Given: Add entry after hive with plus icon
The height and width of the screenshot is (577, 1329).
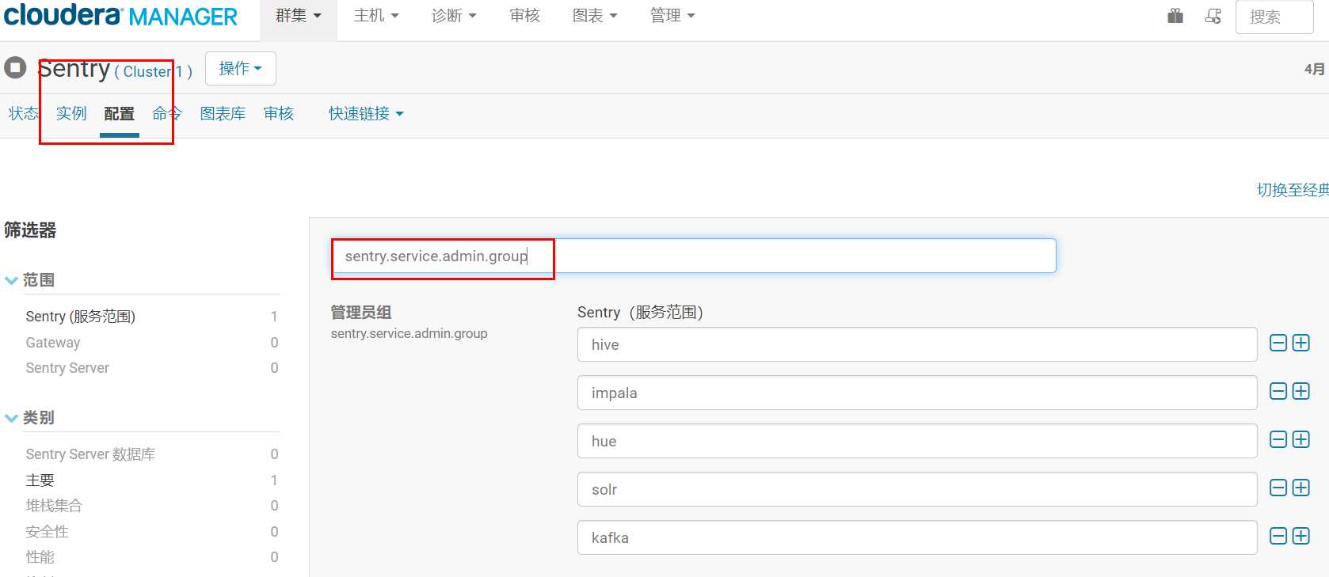Looking at the screenshot, I should 1301,343.
